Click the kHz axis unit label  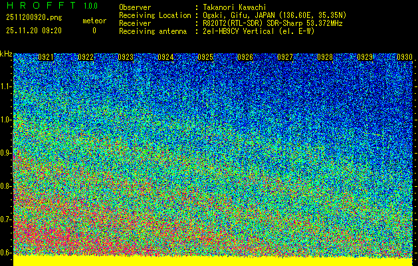point(6,54)
